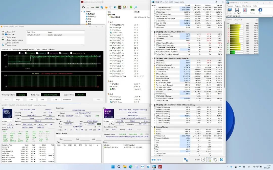Expand Core Effective Clocks sensor row

coord(154,8)
